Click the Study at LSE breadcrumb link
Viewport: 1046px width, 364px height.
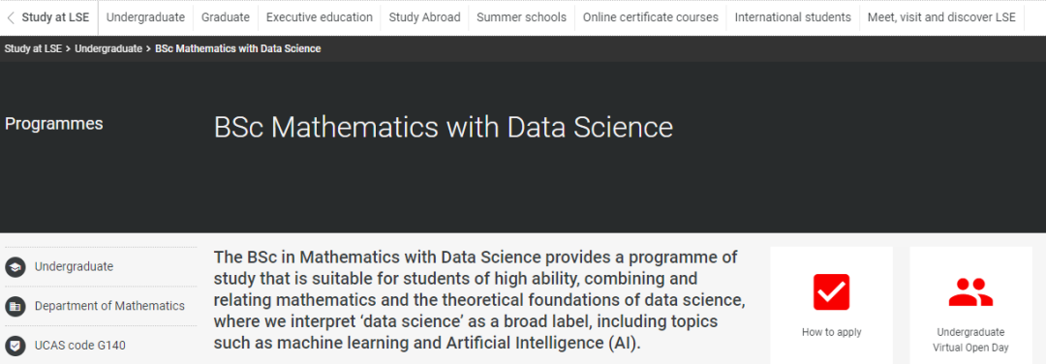[33, 48]
